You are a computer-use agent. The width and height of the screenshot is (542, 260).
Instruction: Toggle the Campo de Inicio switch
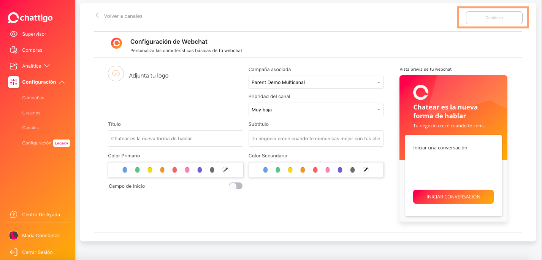tap(235, 186)
